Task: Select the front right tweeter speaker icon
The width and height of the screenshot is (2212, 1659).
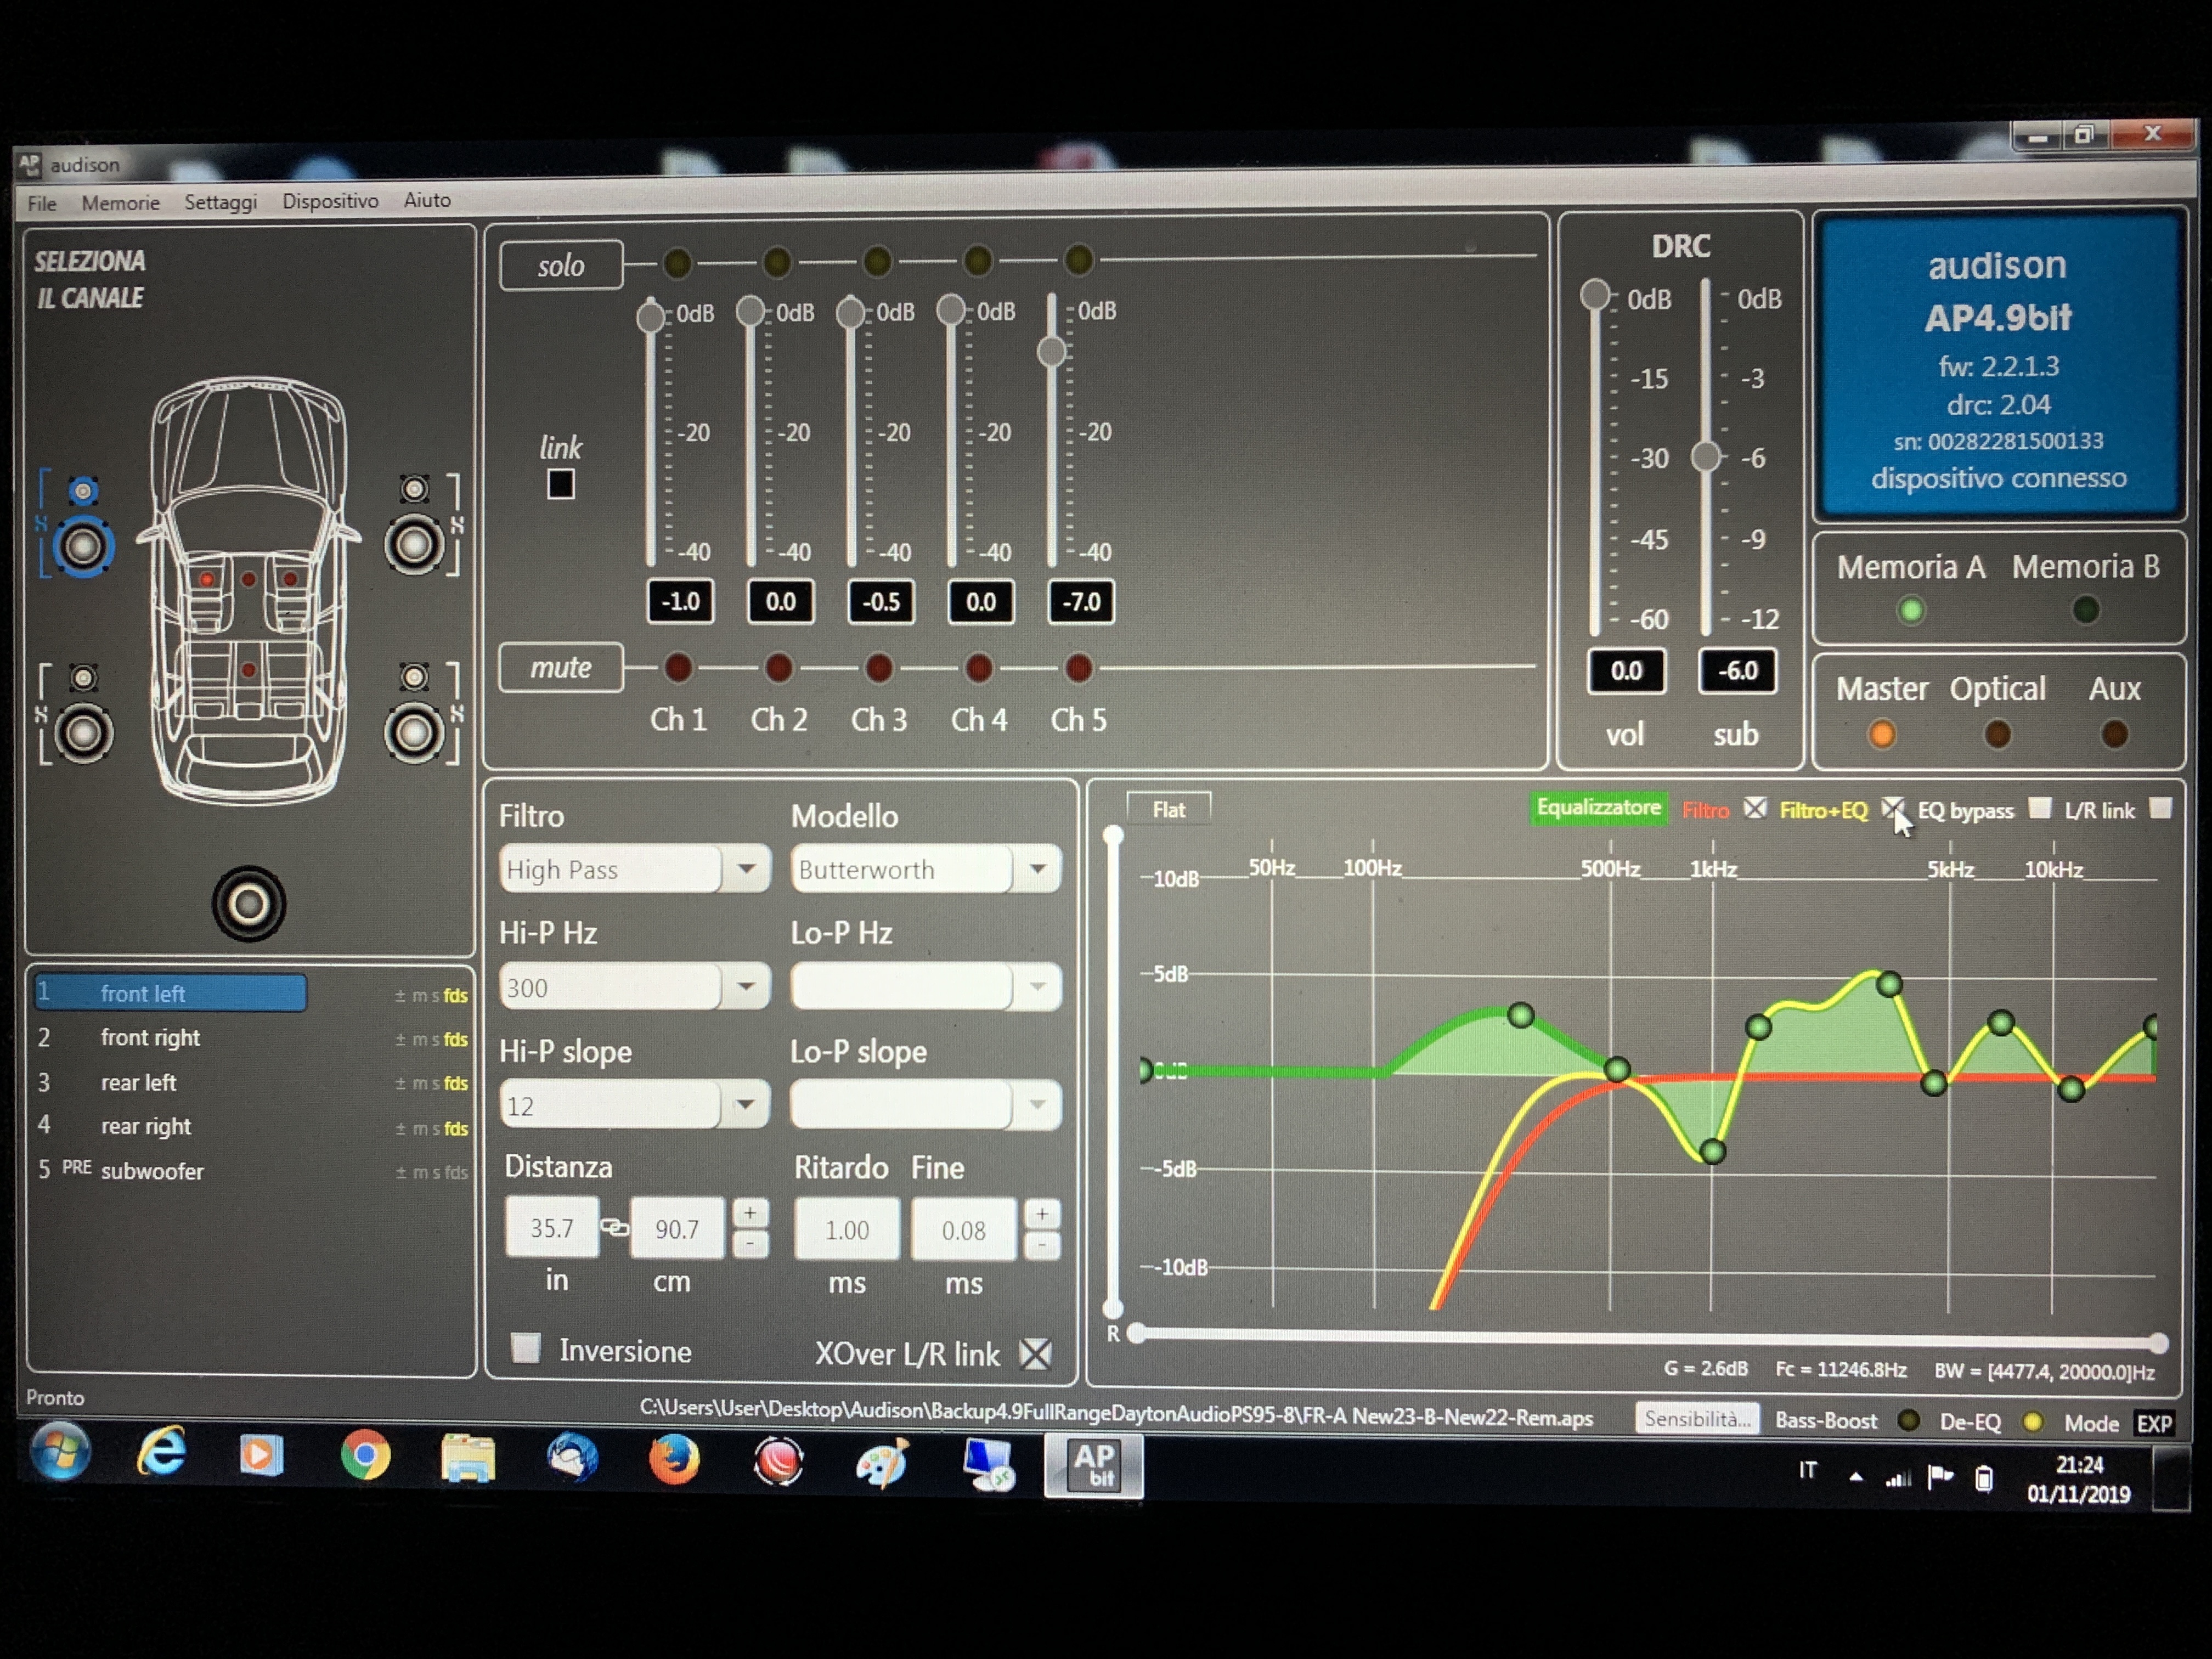Action: (415, 489)
